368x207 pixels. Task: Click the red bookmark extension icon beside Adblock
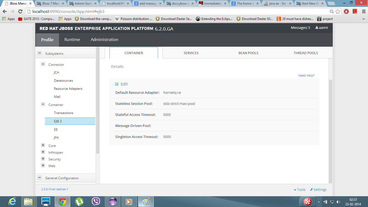coord(355,12)
